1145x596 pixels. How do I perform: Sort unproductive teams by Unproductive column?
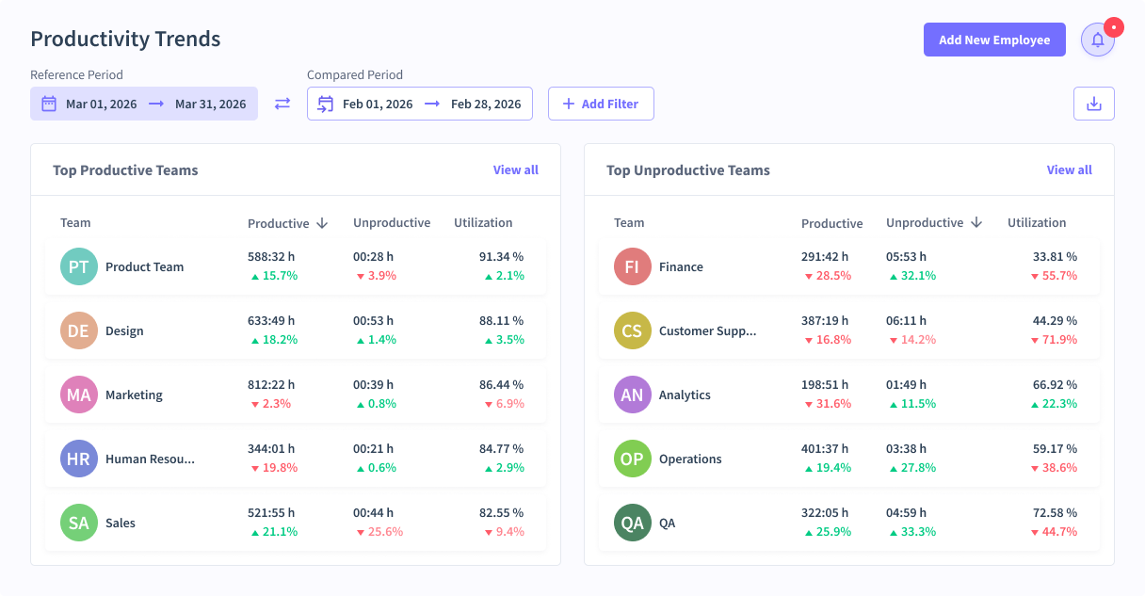coord(933,223)
